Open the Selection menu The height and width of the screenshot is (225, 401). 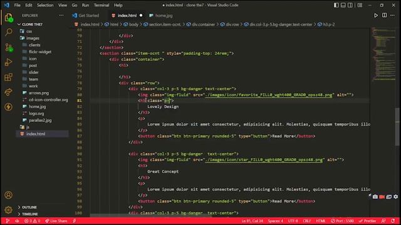[45, 5]
